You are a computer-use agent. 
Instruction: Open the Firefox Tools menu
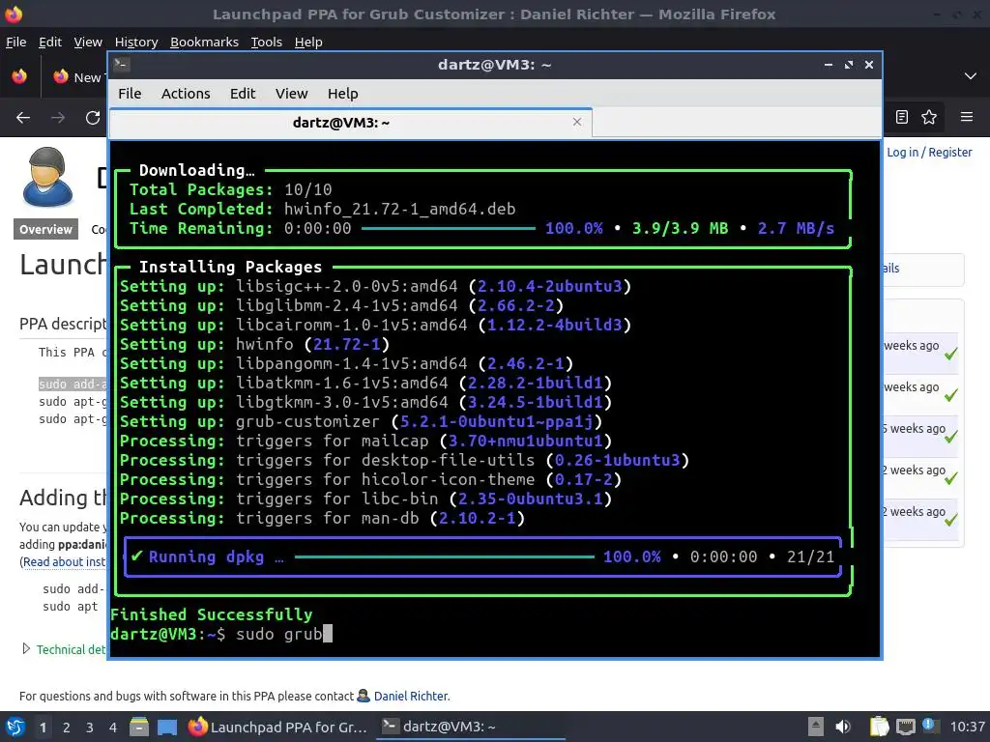point(267,42)
